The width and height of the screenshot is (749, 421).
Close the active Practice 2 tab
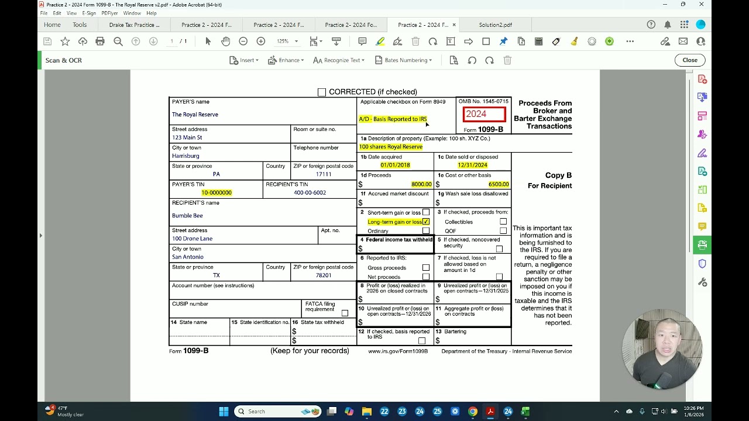pos(454,25)
